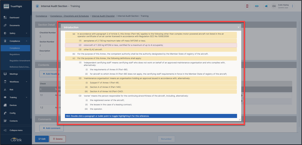Image resolution: width=302 pixels, height=145 pixels.
Task: Click the Devices sidebar icon
Action: 5,105
